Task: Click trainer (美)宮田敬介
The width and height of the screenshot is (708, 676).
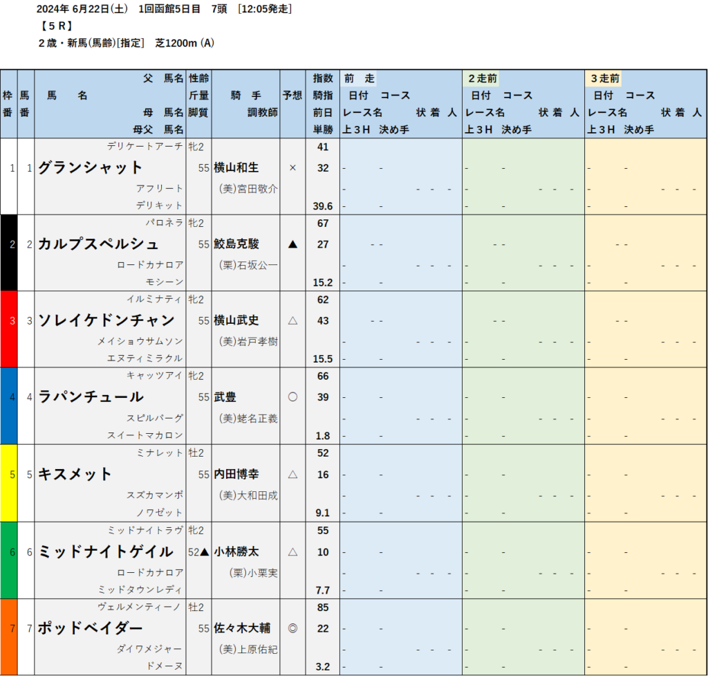Action: (248, 189)
